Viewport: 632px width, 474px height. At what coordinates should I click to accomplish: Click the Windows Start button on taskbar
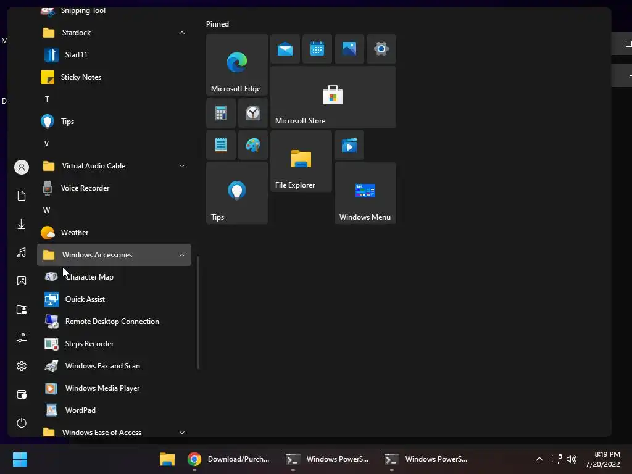click(20, 459)
